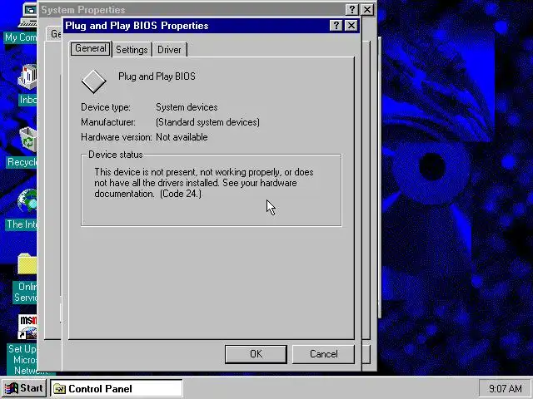Click the Device status message text
533x399 pixels.
[204, 183]
